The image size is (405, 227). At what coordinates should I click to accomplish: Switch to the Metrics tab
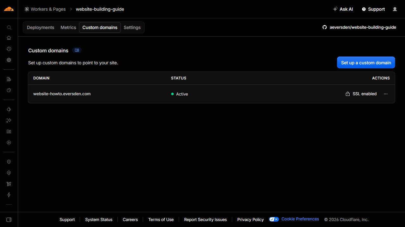pos(68,27)
